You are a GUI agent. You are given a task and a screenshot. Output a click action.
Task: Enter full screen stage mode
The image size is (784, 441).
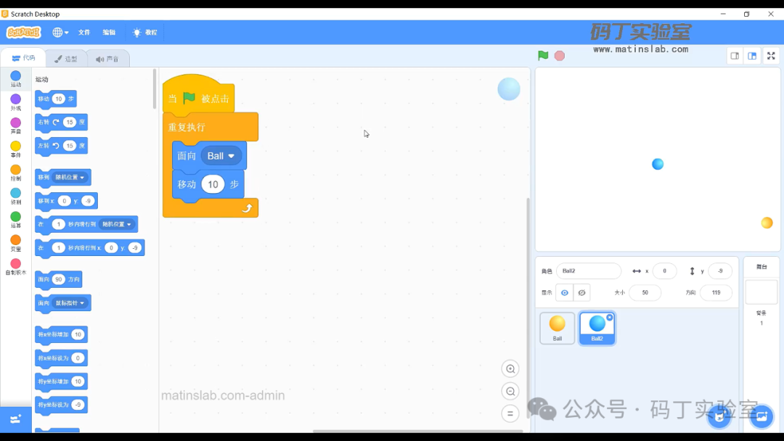point(771,56)
